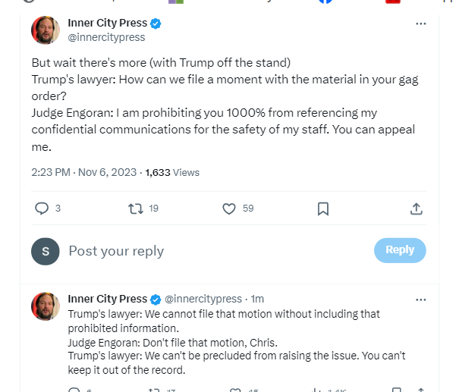Open the 2:23 PM Nov 6, 2023 timestamp
This screenshot has height=392, width=459.
84,172
